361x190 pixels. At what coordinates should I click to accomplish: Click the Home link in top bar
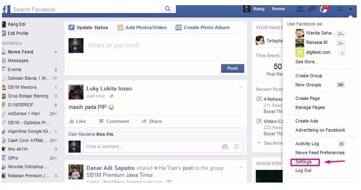[278, 9]
